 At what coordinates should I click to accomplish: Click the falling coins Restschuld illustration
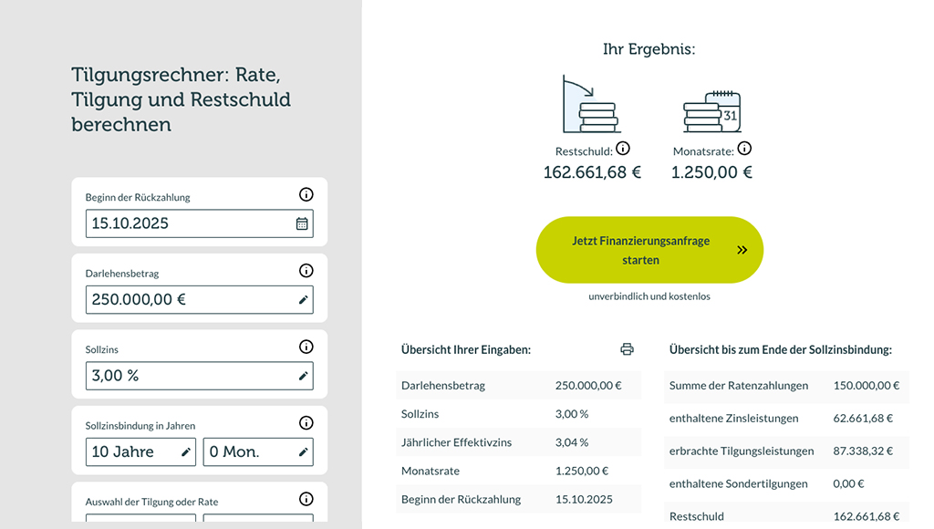click(590, 105)
